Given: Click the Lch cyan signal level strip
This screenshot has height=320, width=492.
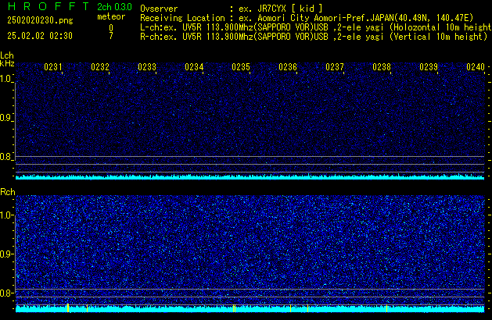Looking at the screenshot, I should 250,177.
